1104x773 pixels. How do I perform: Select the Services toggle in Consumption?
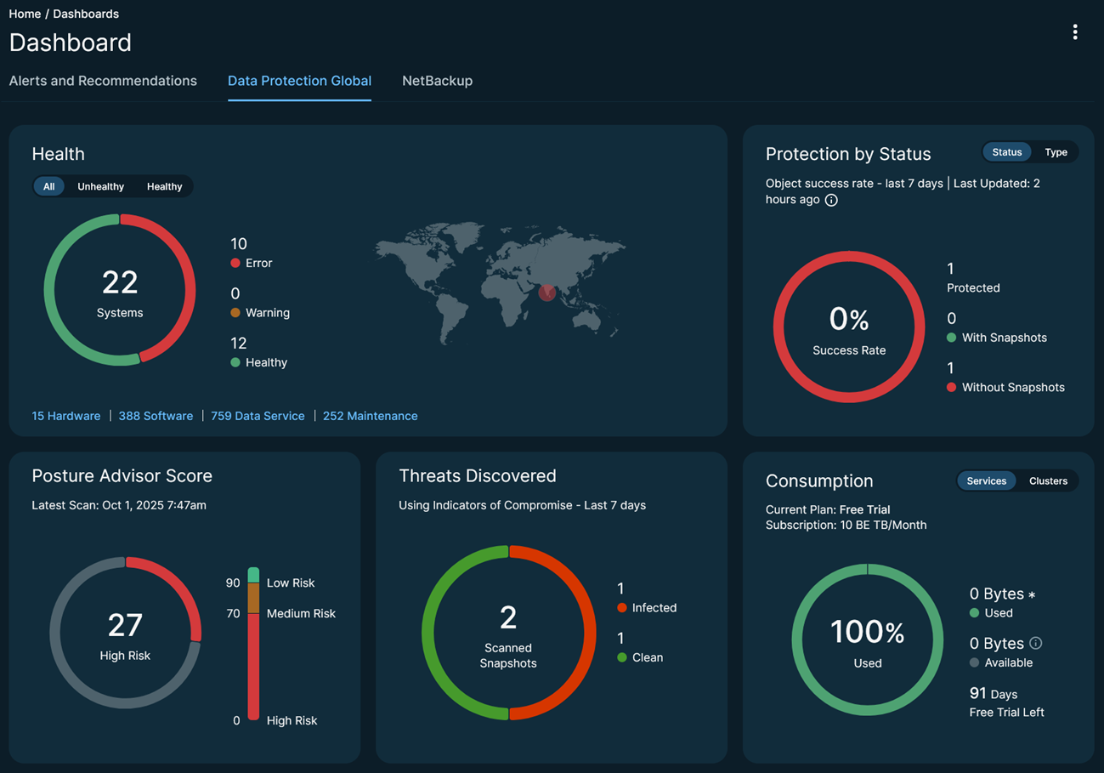pos(986,480)
